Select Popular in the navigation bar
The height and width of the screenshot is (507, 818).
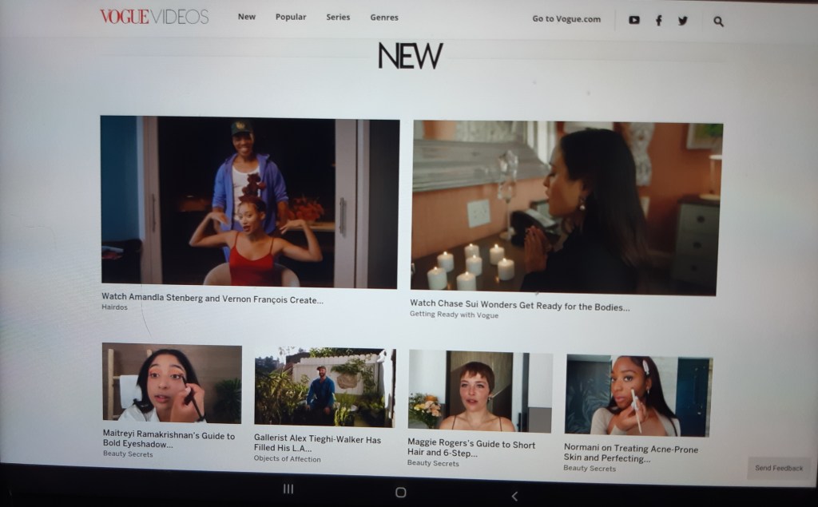click(x=291, y=17)
